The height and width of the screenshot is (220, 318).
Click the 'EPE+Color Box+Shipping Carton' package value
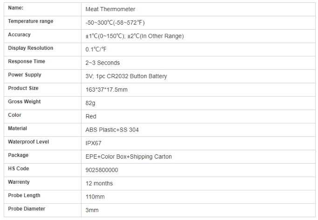[x=129, y=157]
